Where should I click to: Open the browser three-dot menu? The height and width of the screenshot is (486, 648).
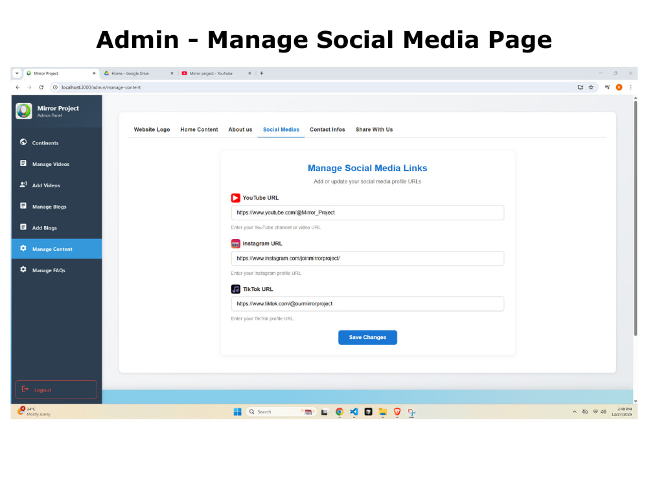point(631,87)
